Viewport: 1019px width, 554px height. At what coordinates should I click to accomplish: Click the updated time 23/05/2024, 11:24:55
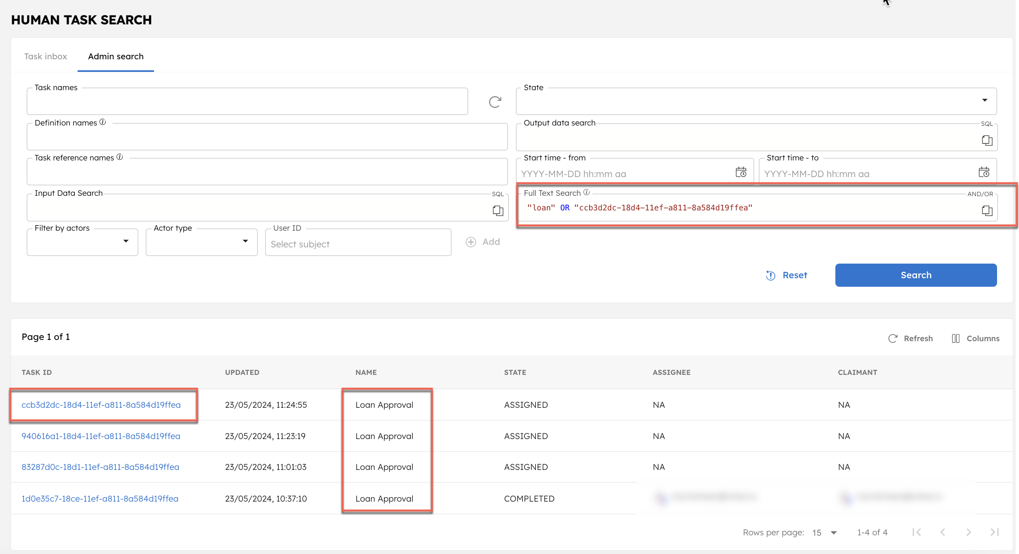[x=266, y=405]
